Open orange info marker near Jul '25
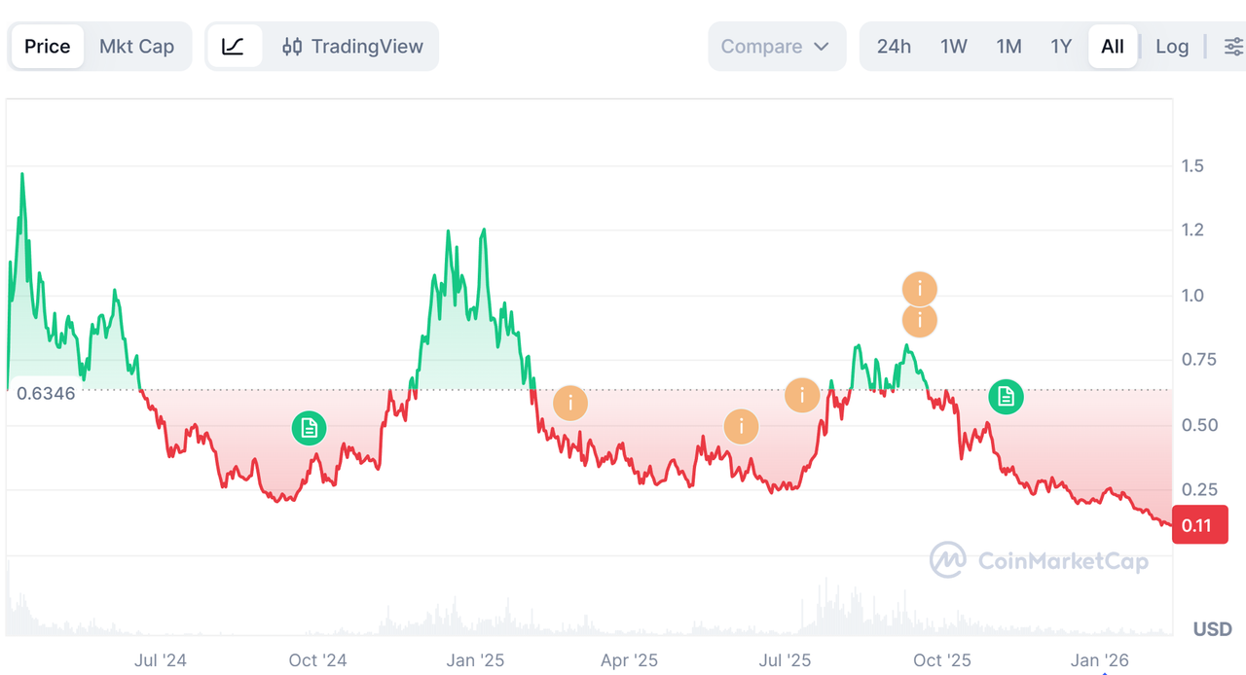Image resolution: width=1246 pixels, height=675 pixels. click(x=802, y=395)
